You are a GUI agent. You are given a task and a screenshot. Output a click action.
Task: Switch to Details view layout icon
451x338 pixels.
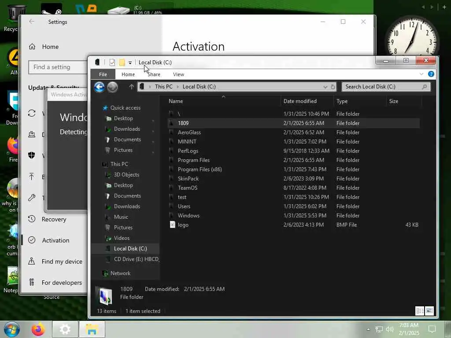pos(420,311)
